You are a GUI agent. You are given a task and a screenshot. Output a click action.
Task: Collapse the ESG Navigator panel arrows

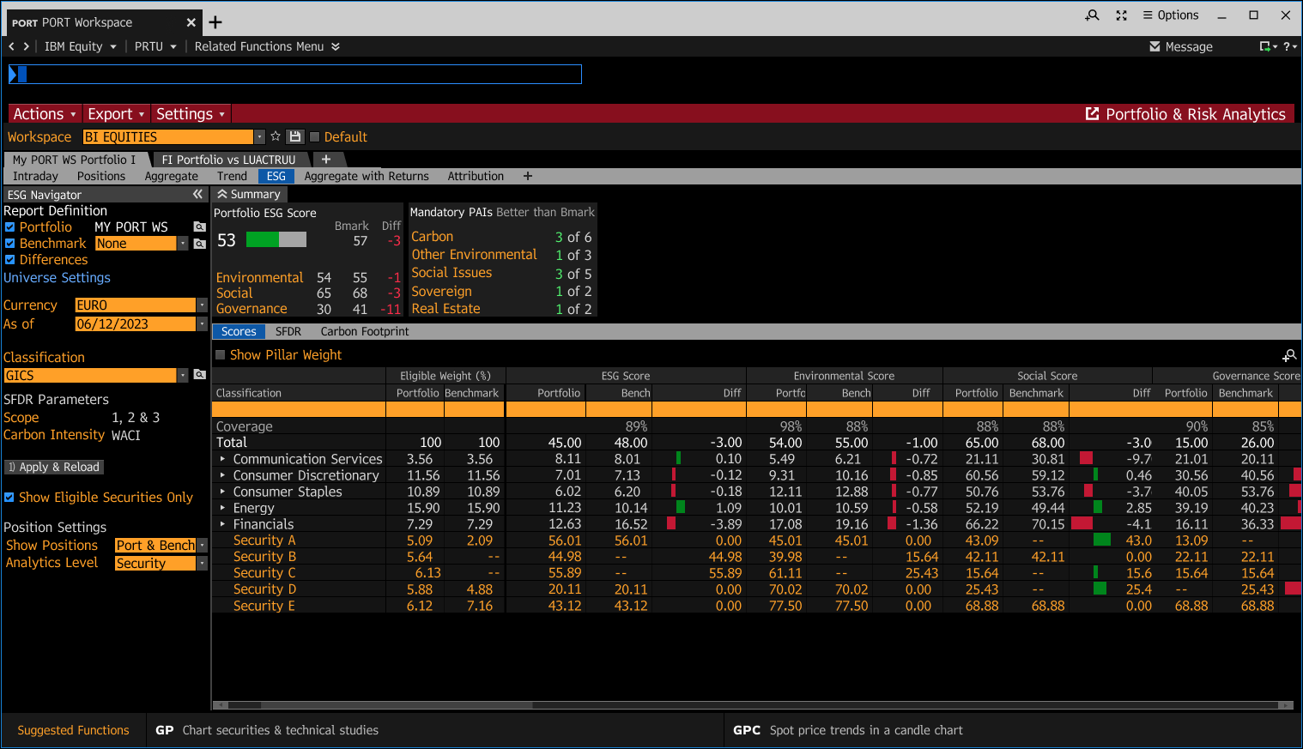tap(197, 195)
